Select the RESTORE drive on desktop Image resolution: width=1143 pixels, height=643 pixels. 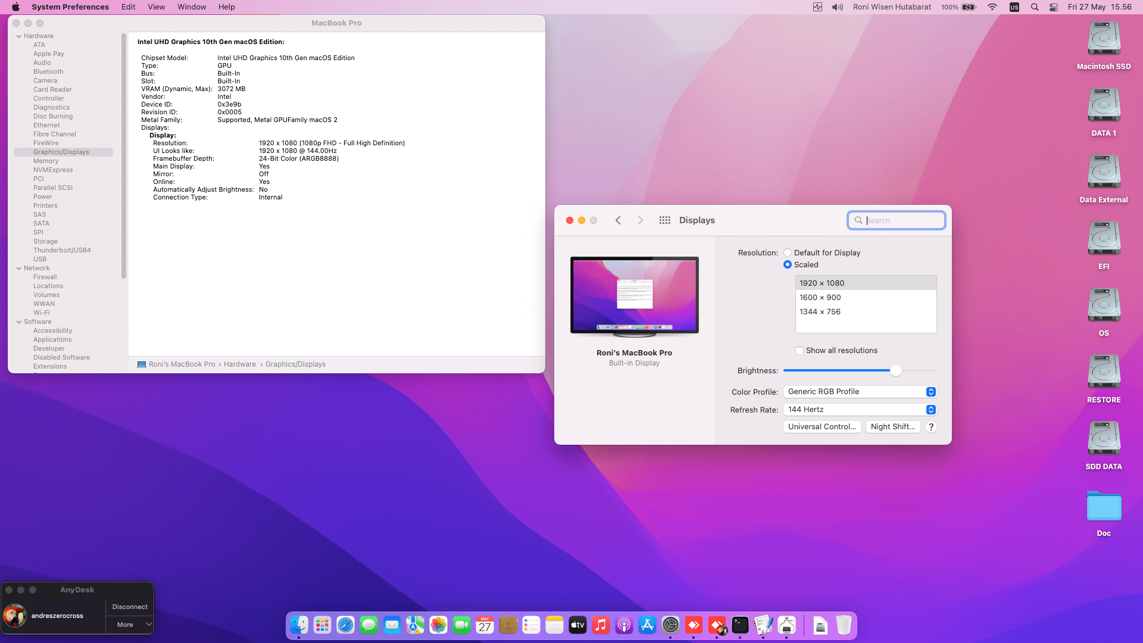coord(1104,379)
